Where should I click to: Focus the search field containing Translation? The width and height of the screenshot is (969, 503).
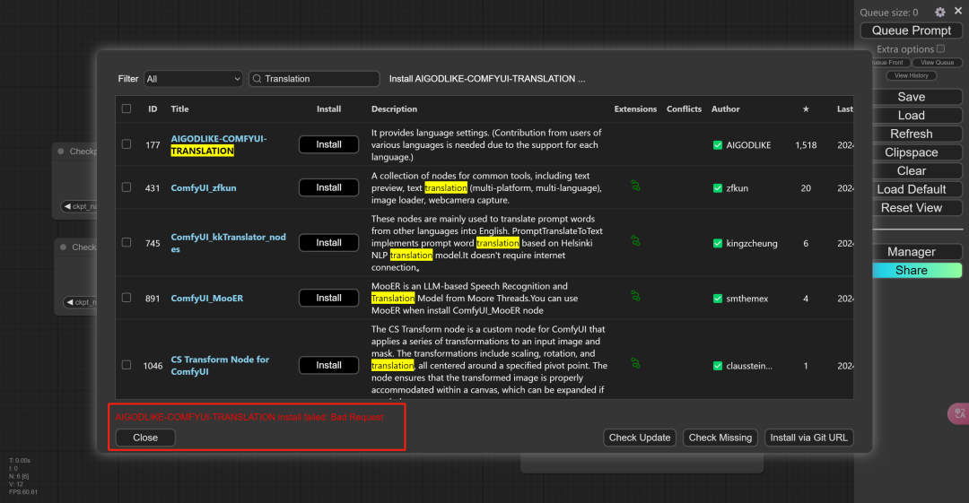coord(314,79)
